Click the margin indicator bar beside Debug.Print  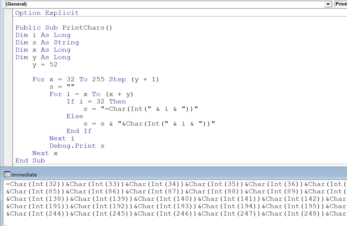tap(7, 146)
